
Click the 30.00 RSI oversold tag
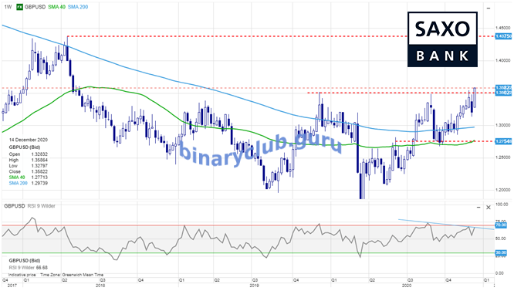501,252
